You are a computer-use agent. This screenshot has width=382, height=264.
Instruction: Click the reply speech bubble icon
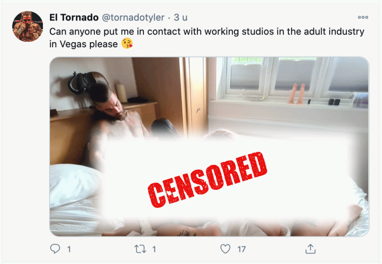point(55,249)
